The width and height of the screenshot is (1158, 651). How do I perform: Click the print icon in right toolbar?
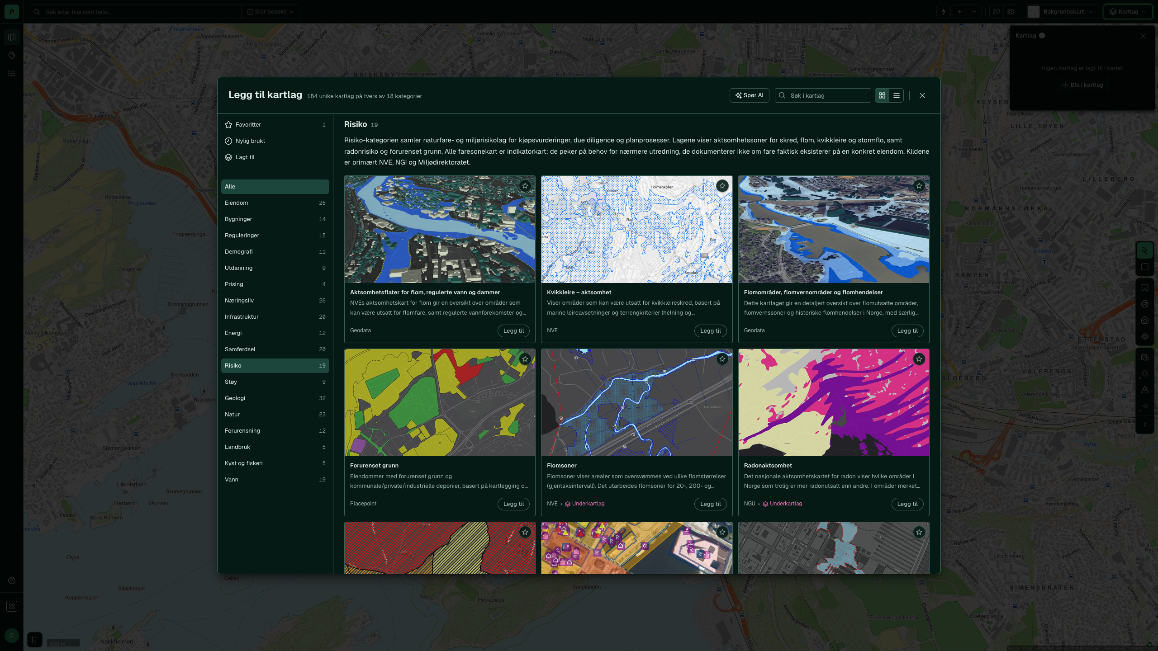(x=1144, y=304)
